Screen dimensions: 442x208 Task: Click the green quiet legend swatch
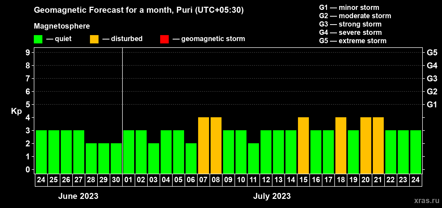38,39
